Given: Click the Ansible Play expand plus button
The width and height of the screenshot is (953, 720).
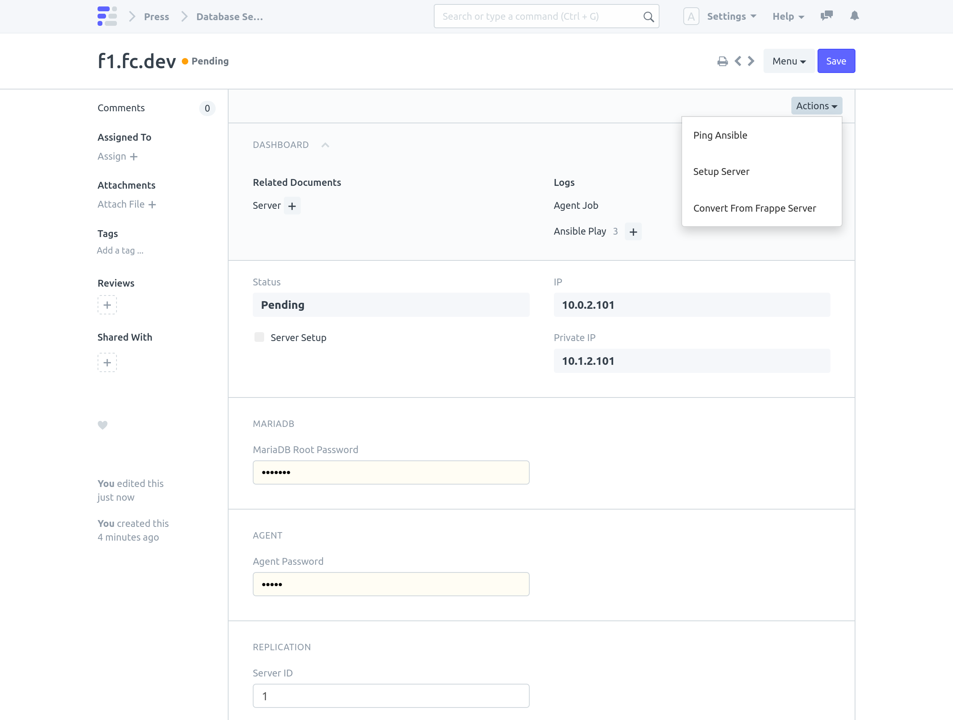Looking at the screenshot, I should pyautogui.click(x=633, y=231).
